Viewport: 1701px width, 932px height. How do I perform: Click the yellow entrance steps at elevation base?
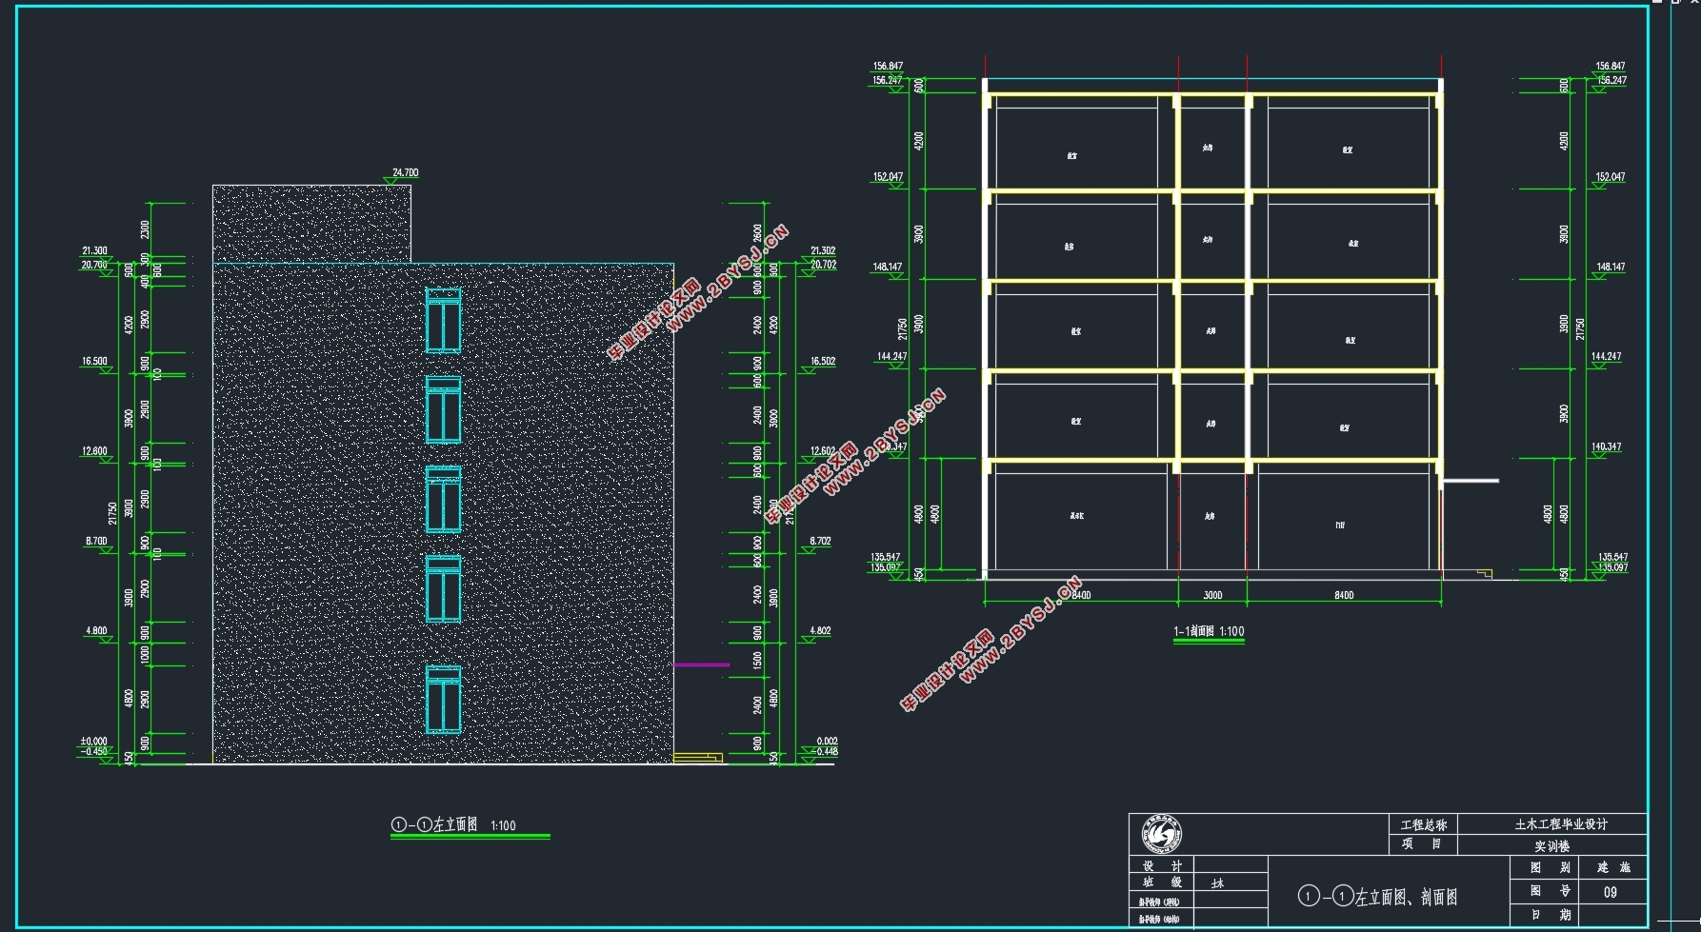[698, 758]
